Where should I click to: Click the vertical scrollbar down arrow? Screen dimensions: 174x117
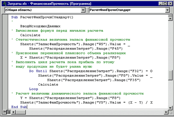[170, 107]
